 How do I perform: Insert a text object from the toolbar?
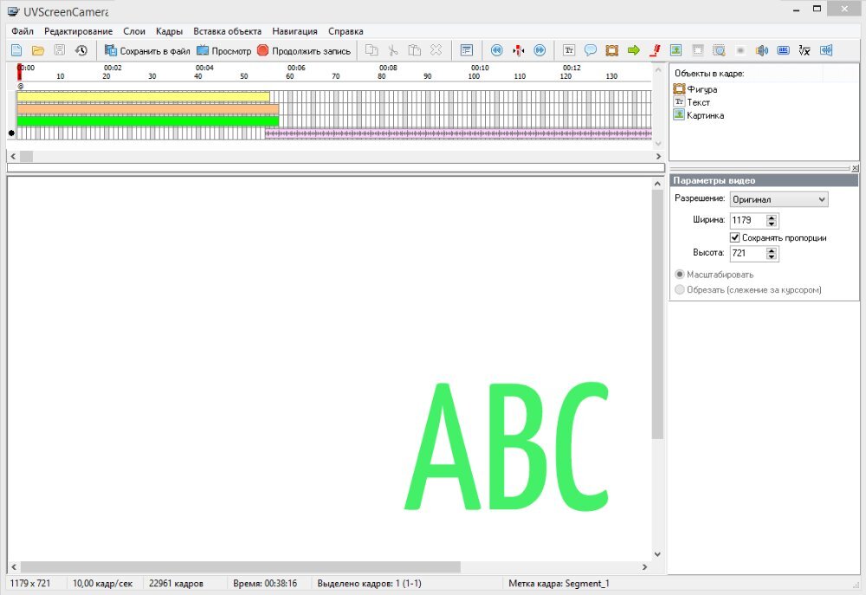(569, 50)
